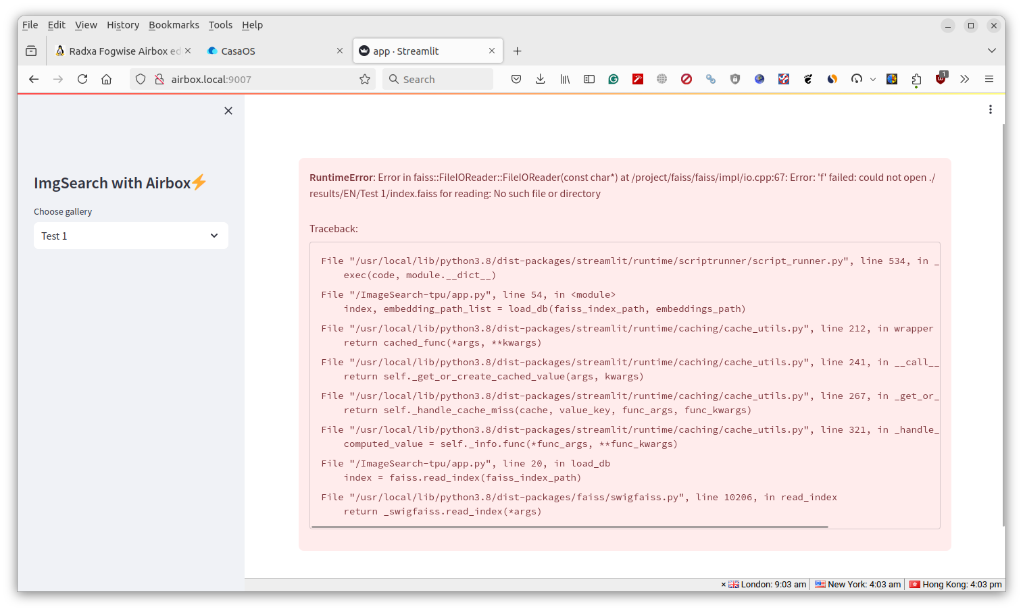
Task: Show more toolbar tools overflow chevron
Action: [x=965, y=79]
